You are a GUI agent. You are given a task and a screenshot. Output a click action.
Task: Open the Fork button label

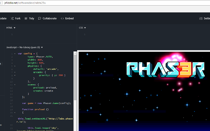(18, 18)
